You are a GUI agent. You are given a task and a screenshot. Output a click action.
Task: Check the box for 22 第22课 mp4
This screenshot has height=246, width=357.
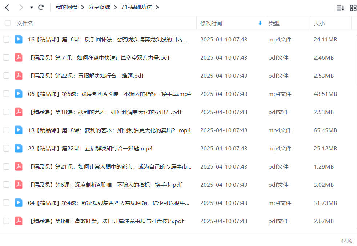6,148
